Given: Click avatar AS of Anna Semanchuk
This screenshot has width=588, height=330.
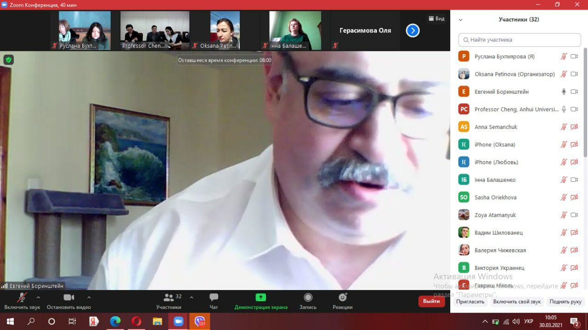Looking at the screenshot, I should tap(464, 127).
